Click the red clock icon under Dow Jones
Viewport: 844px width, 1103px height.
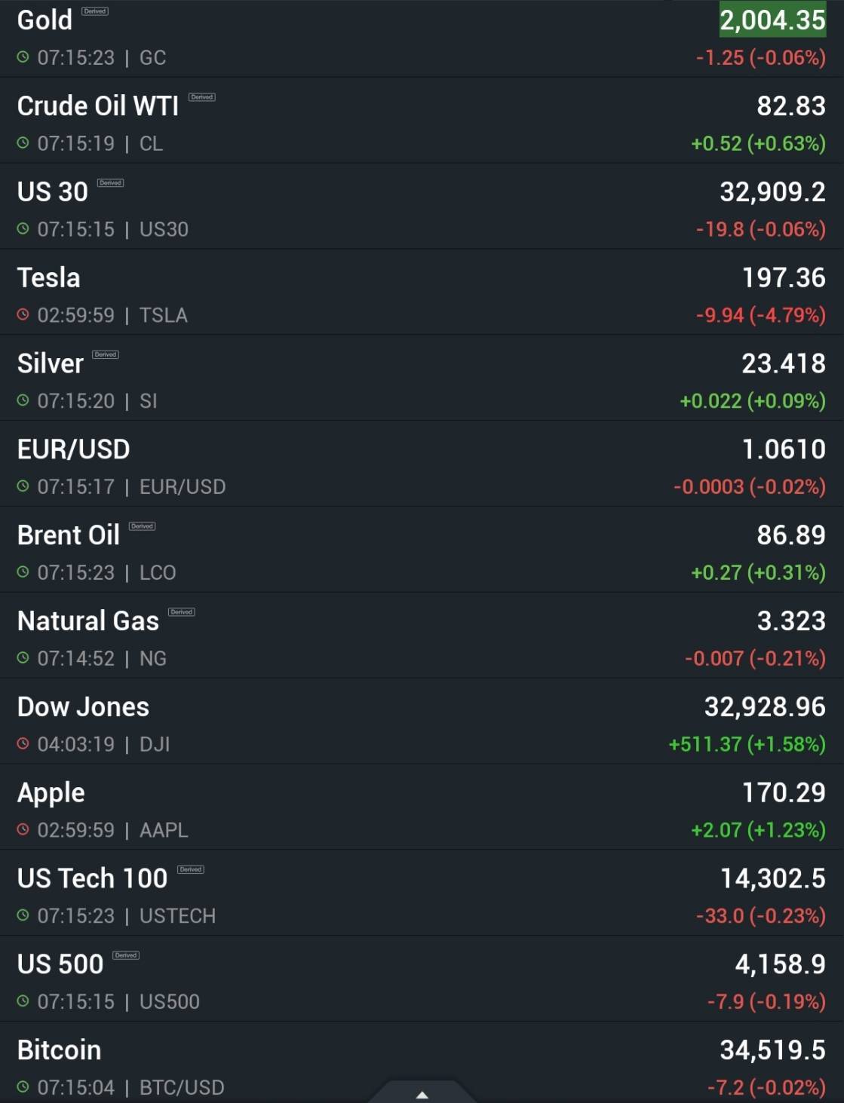pos(23,744)
